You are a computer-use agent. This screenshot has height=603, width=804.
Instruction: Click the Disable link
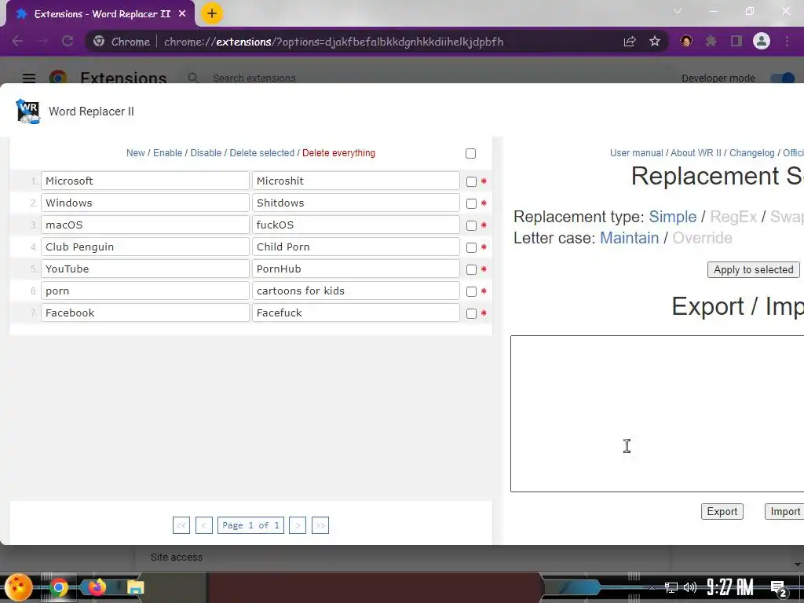(206, 153)
